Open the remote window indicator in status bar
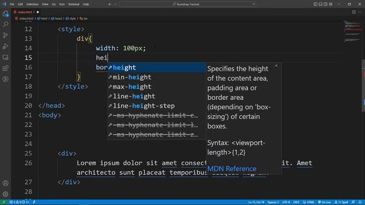The width and height of the screenshot is (365, 205). (4, 202)
